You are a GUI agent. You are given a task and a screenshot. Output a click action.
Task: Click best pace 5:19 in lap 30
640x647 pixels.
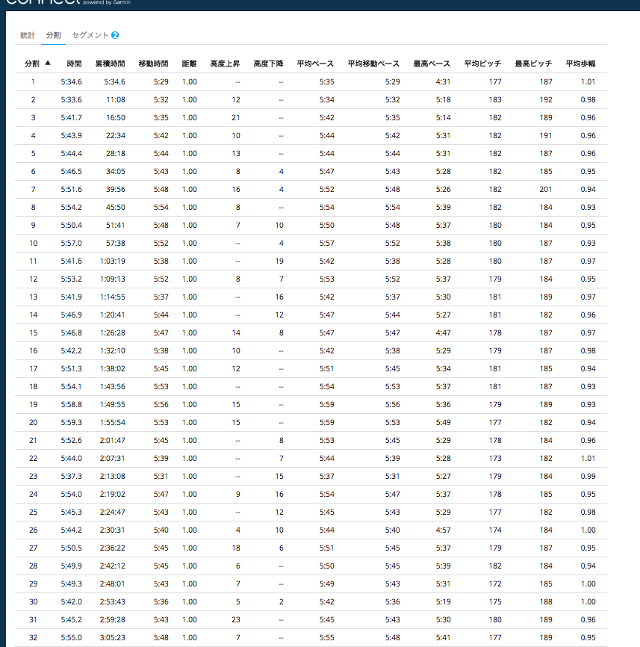(x=444, y=602)
